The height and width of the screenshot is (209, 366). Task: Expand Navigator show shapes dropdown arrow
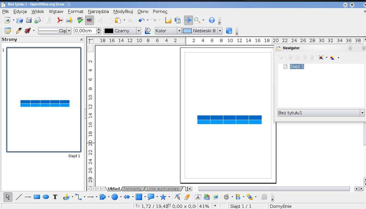(338, 58)
